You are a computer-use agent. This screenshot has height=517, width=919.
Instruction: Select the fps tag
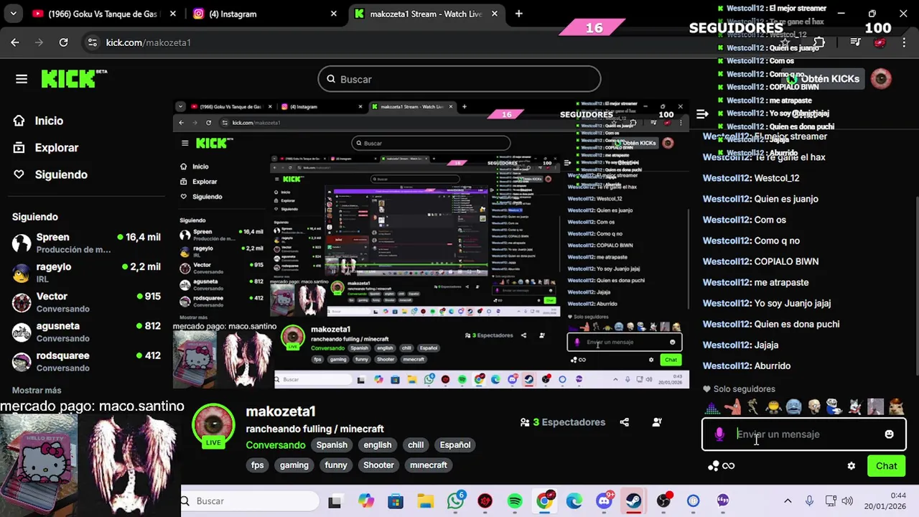click(x=258, y=465)
